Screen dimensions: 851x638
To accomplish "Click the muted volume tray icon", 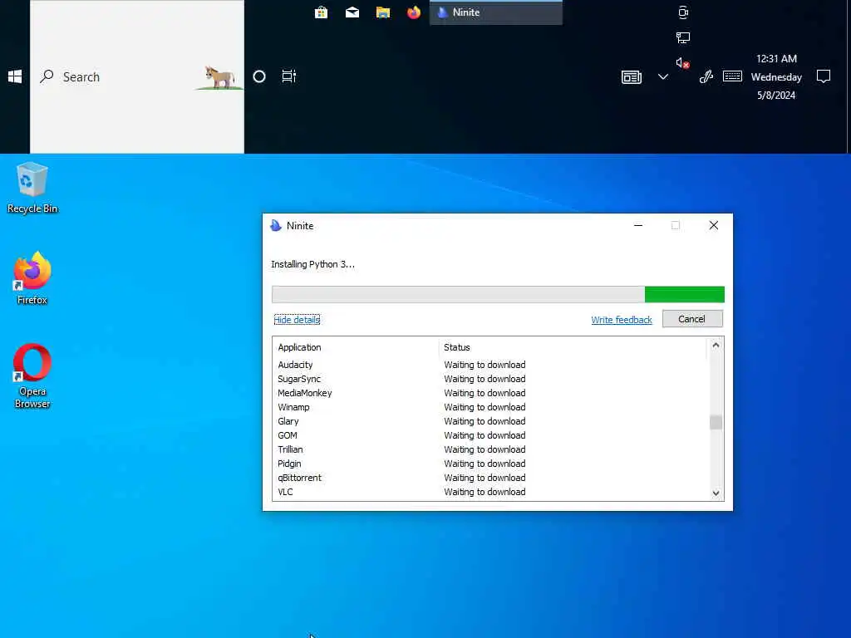I will click(683, 63).
